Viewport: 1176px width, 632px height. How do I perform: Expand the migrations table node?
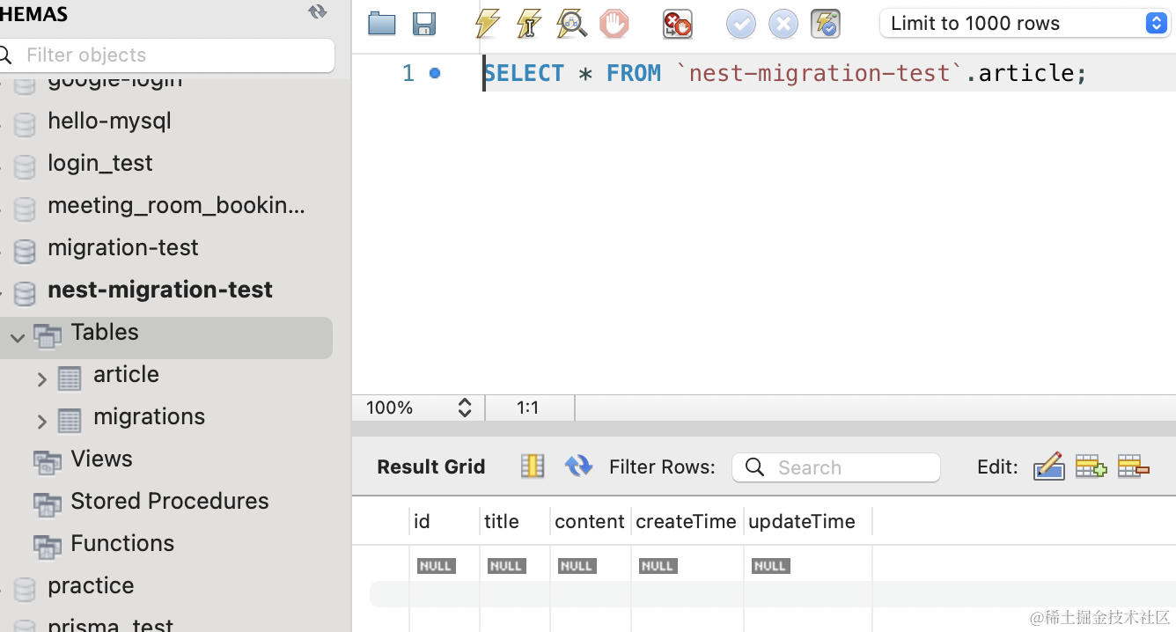click(x=41, y=422)
